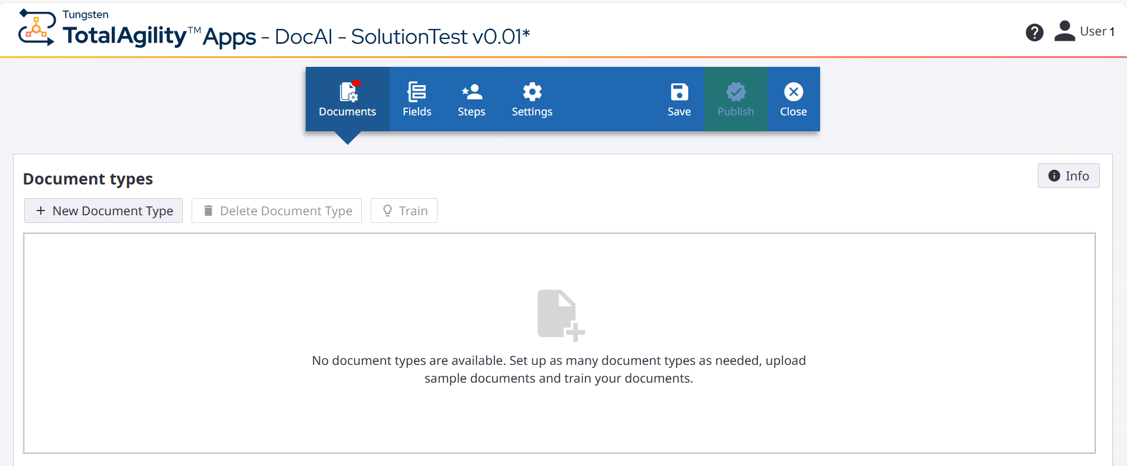The height and width of the screenshot is (466, 1127).
Task: Start training with the Train button
Action: [404, 211]
